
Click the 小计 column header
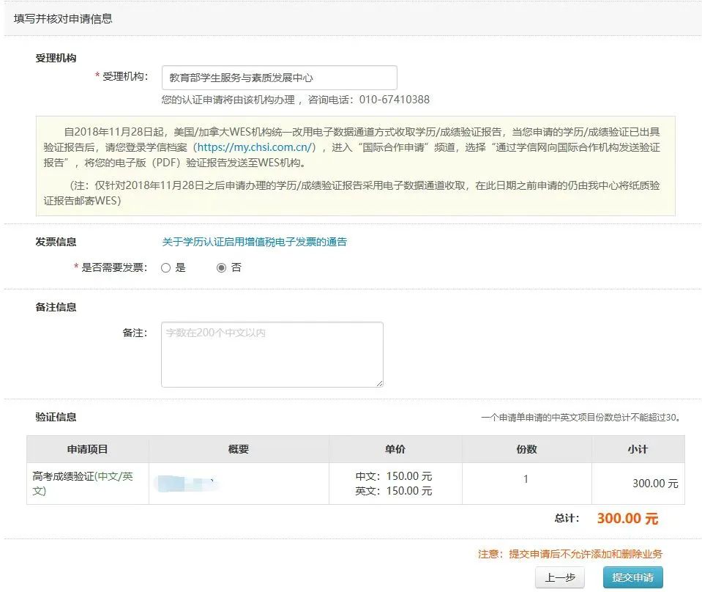[x=638, y=449]
